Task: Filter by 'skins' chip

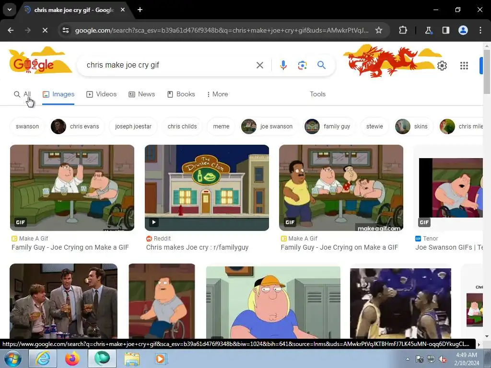Action: 413,126
